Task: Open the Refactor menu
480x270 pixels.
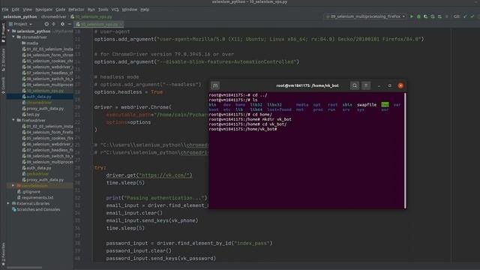Action: [76, 10]
